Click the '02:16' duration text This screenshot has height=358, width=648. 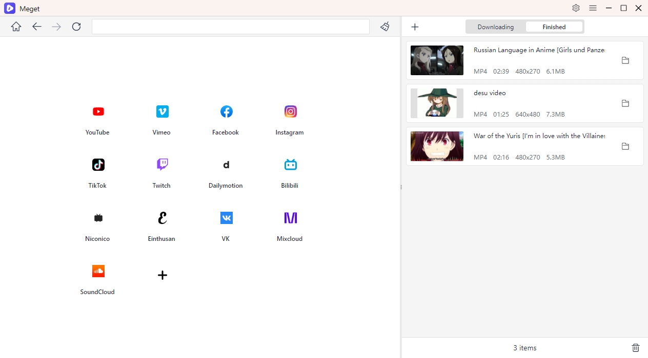(501, 158)
